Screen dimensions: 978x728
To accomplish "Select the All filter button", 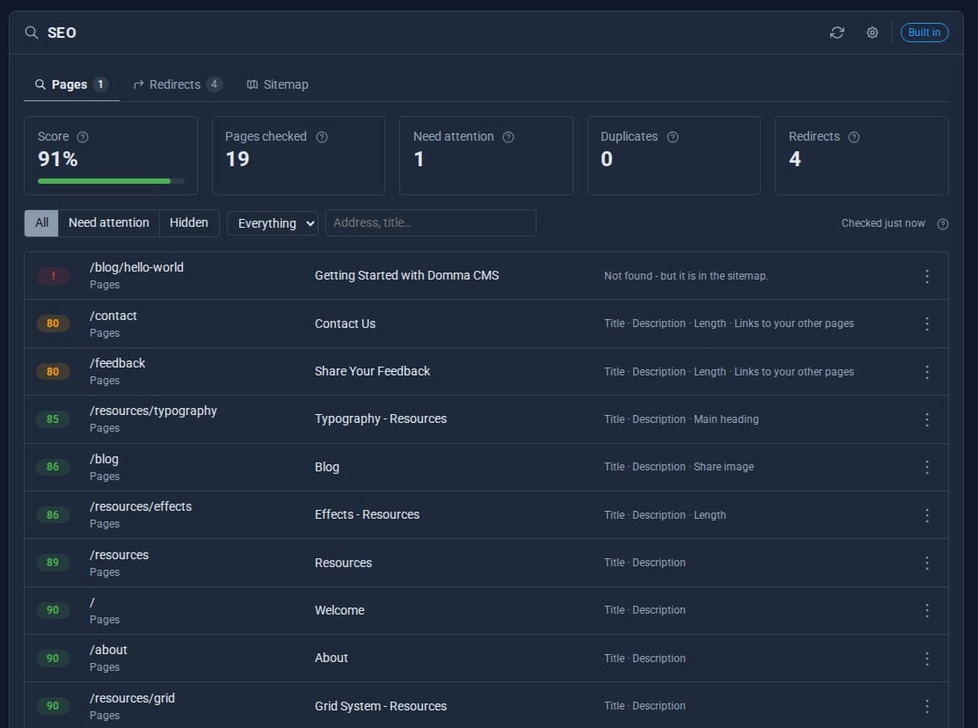I will (x=42, y=222).
